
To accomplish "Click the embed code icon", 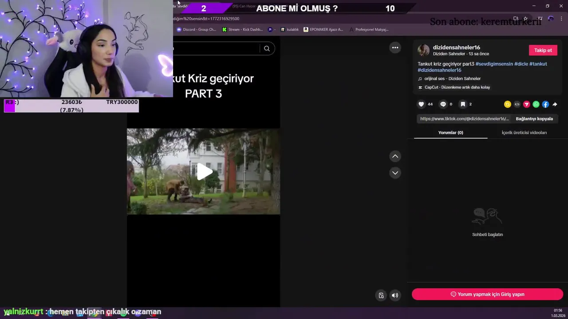I will [x=517, y=105].
